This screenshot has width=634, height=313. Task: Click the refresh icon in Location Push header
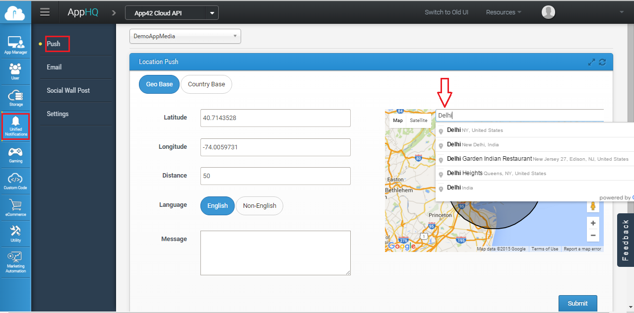coord(603,62)
